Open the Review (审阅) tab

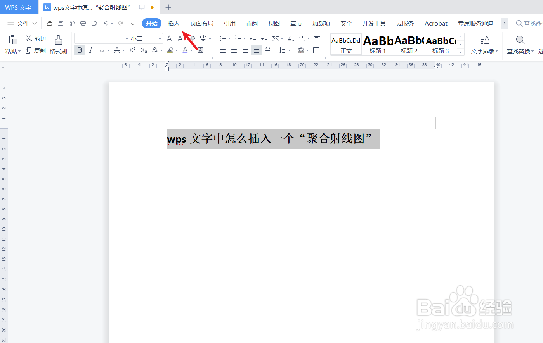[x=252, y=23]
